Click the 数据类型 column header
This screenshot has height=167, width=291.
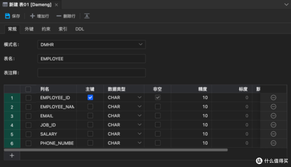(117, 89)
